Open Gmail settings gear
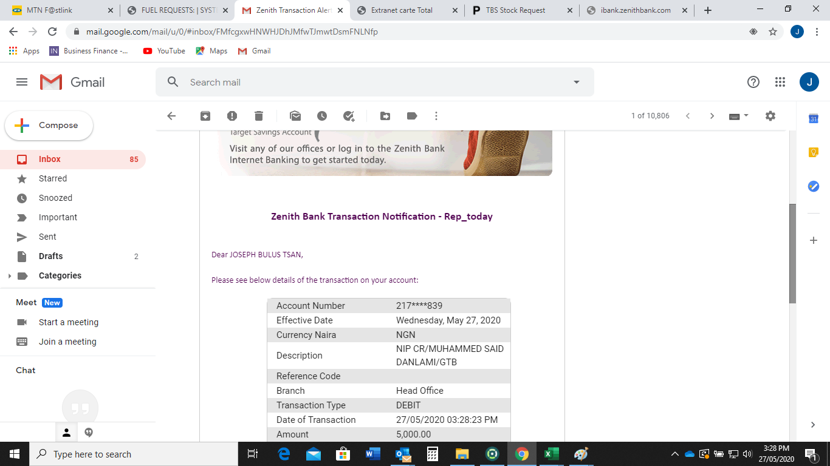Viewport: 830px width, 466px height. 770,116
